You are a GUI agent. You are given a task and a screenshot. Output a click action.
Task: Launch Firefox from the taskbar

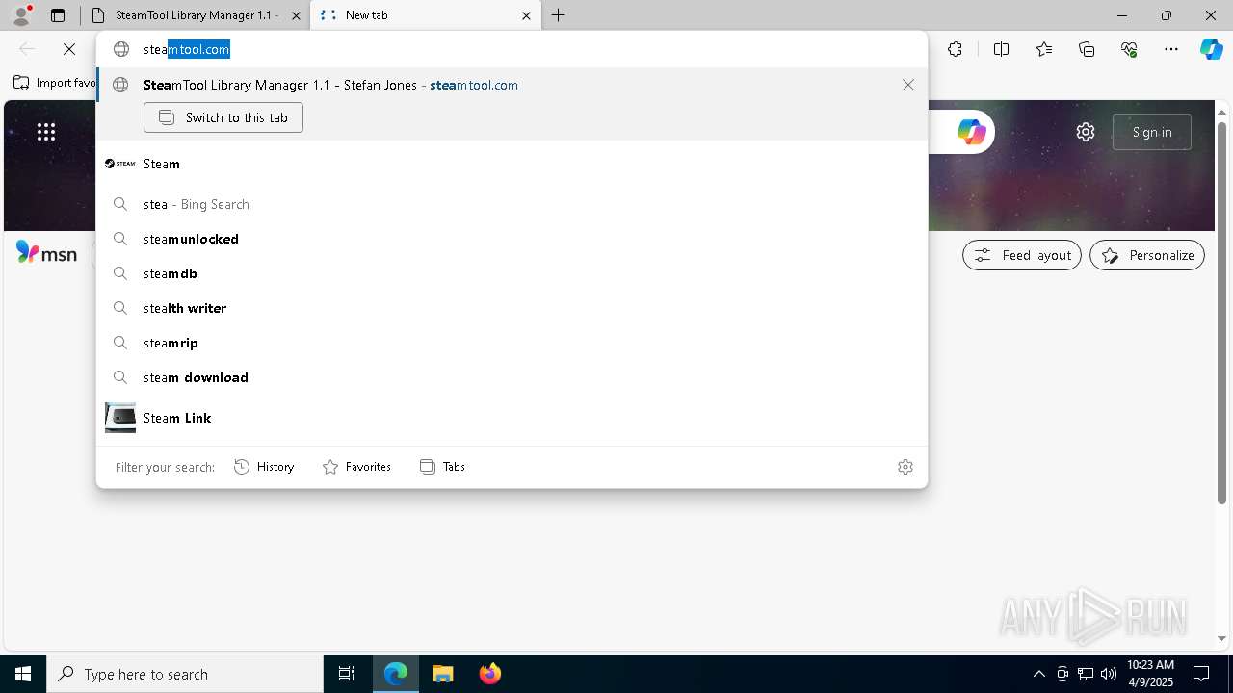pyautogui.click(x=490, y=674)
